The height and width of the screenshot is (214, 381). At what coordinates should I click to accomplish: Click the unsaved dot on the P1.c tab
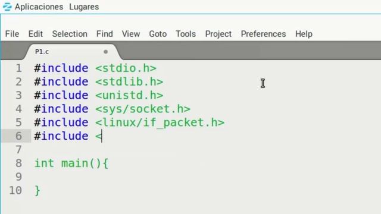click(106, 52)
